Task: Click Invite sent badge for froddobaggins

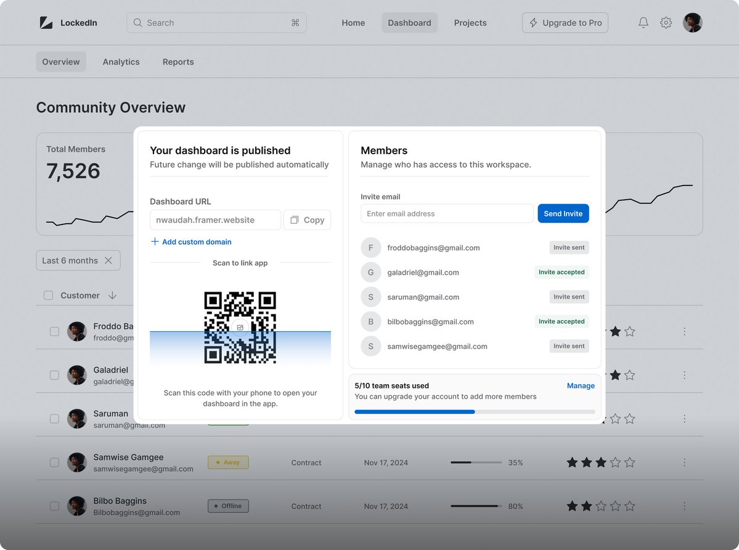Action: tap(569, 247)
